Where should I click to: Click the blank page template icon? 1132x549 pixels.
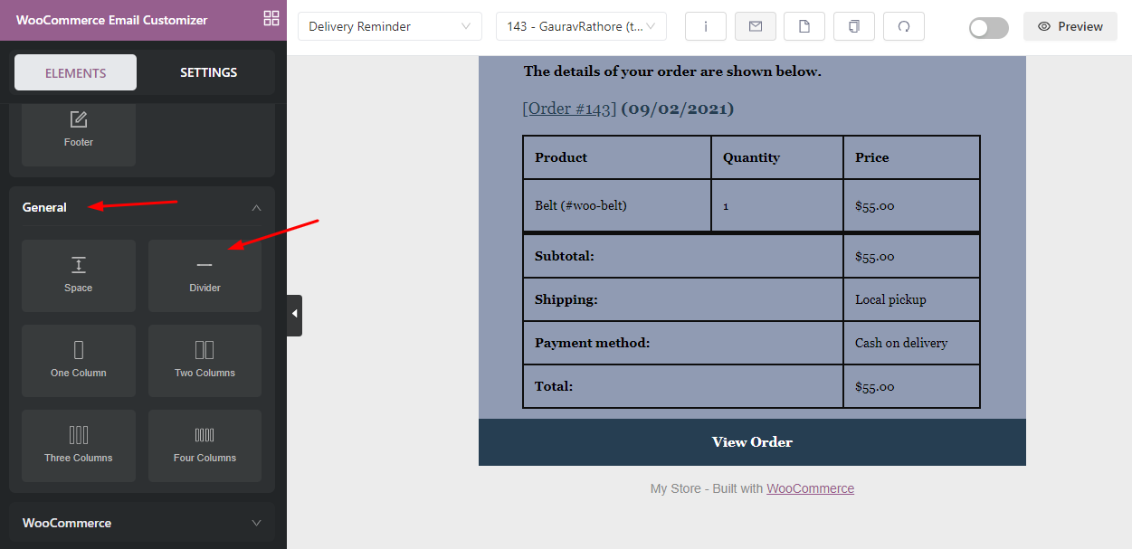[804, 26]
